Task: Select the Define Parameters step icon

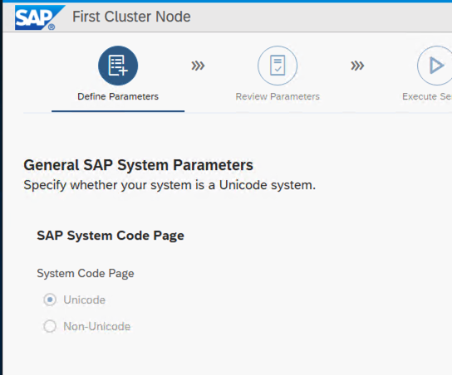Action: pos(118,66)
